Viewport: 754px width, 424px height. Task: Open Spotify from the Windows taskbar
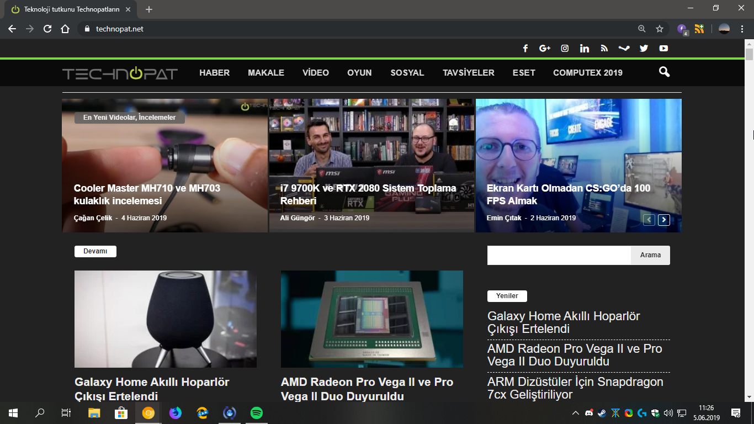tap(257, 413)
